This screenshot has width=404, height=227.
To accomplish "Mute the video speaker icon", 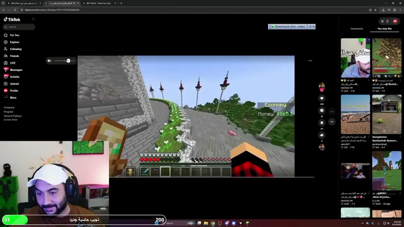I will tap(49, 61).
